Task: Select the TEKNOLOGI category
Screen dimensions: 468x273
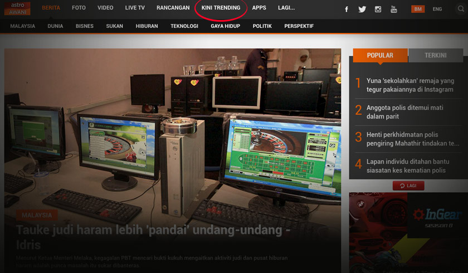Action: tap(184, 26)
